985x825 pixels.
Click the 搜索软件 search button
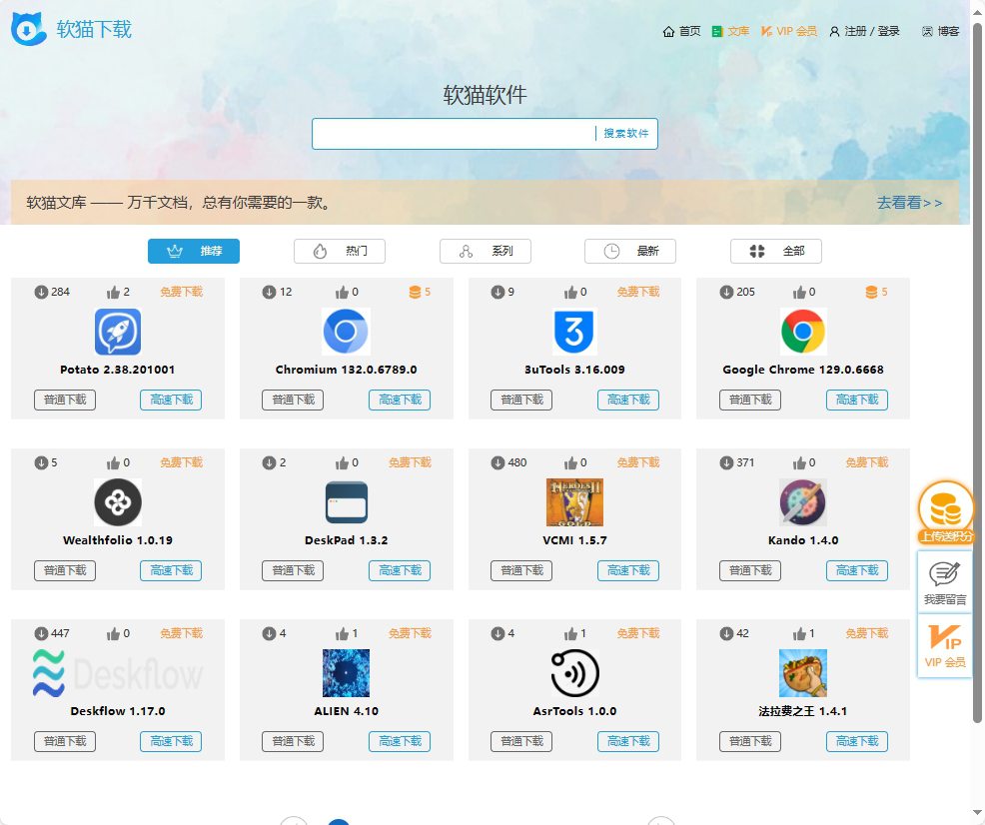click(626, 133)
